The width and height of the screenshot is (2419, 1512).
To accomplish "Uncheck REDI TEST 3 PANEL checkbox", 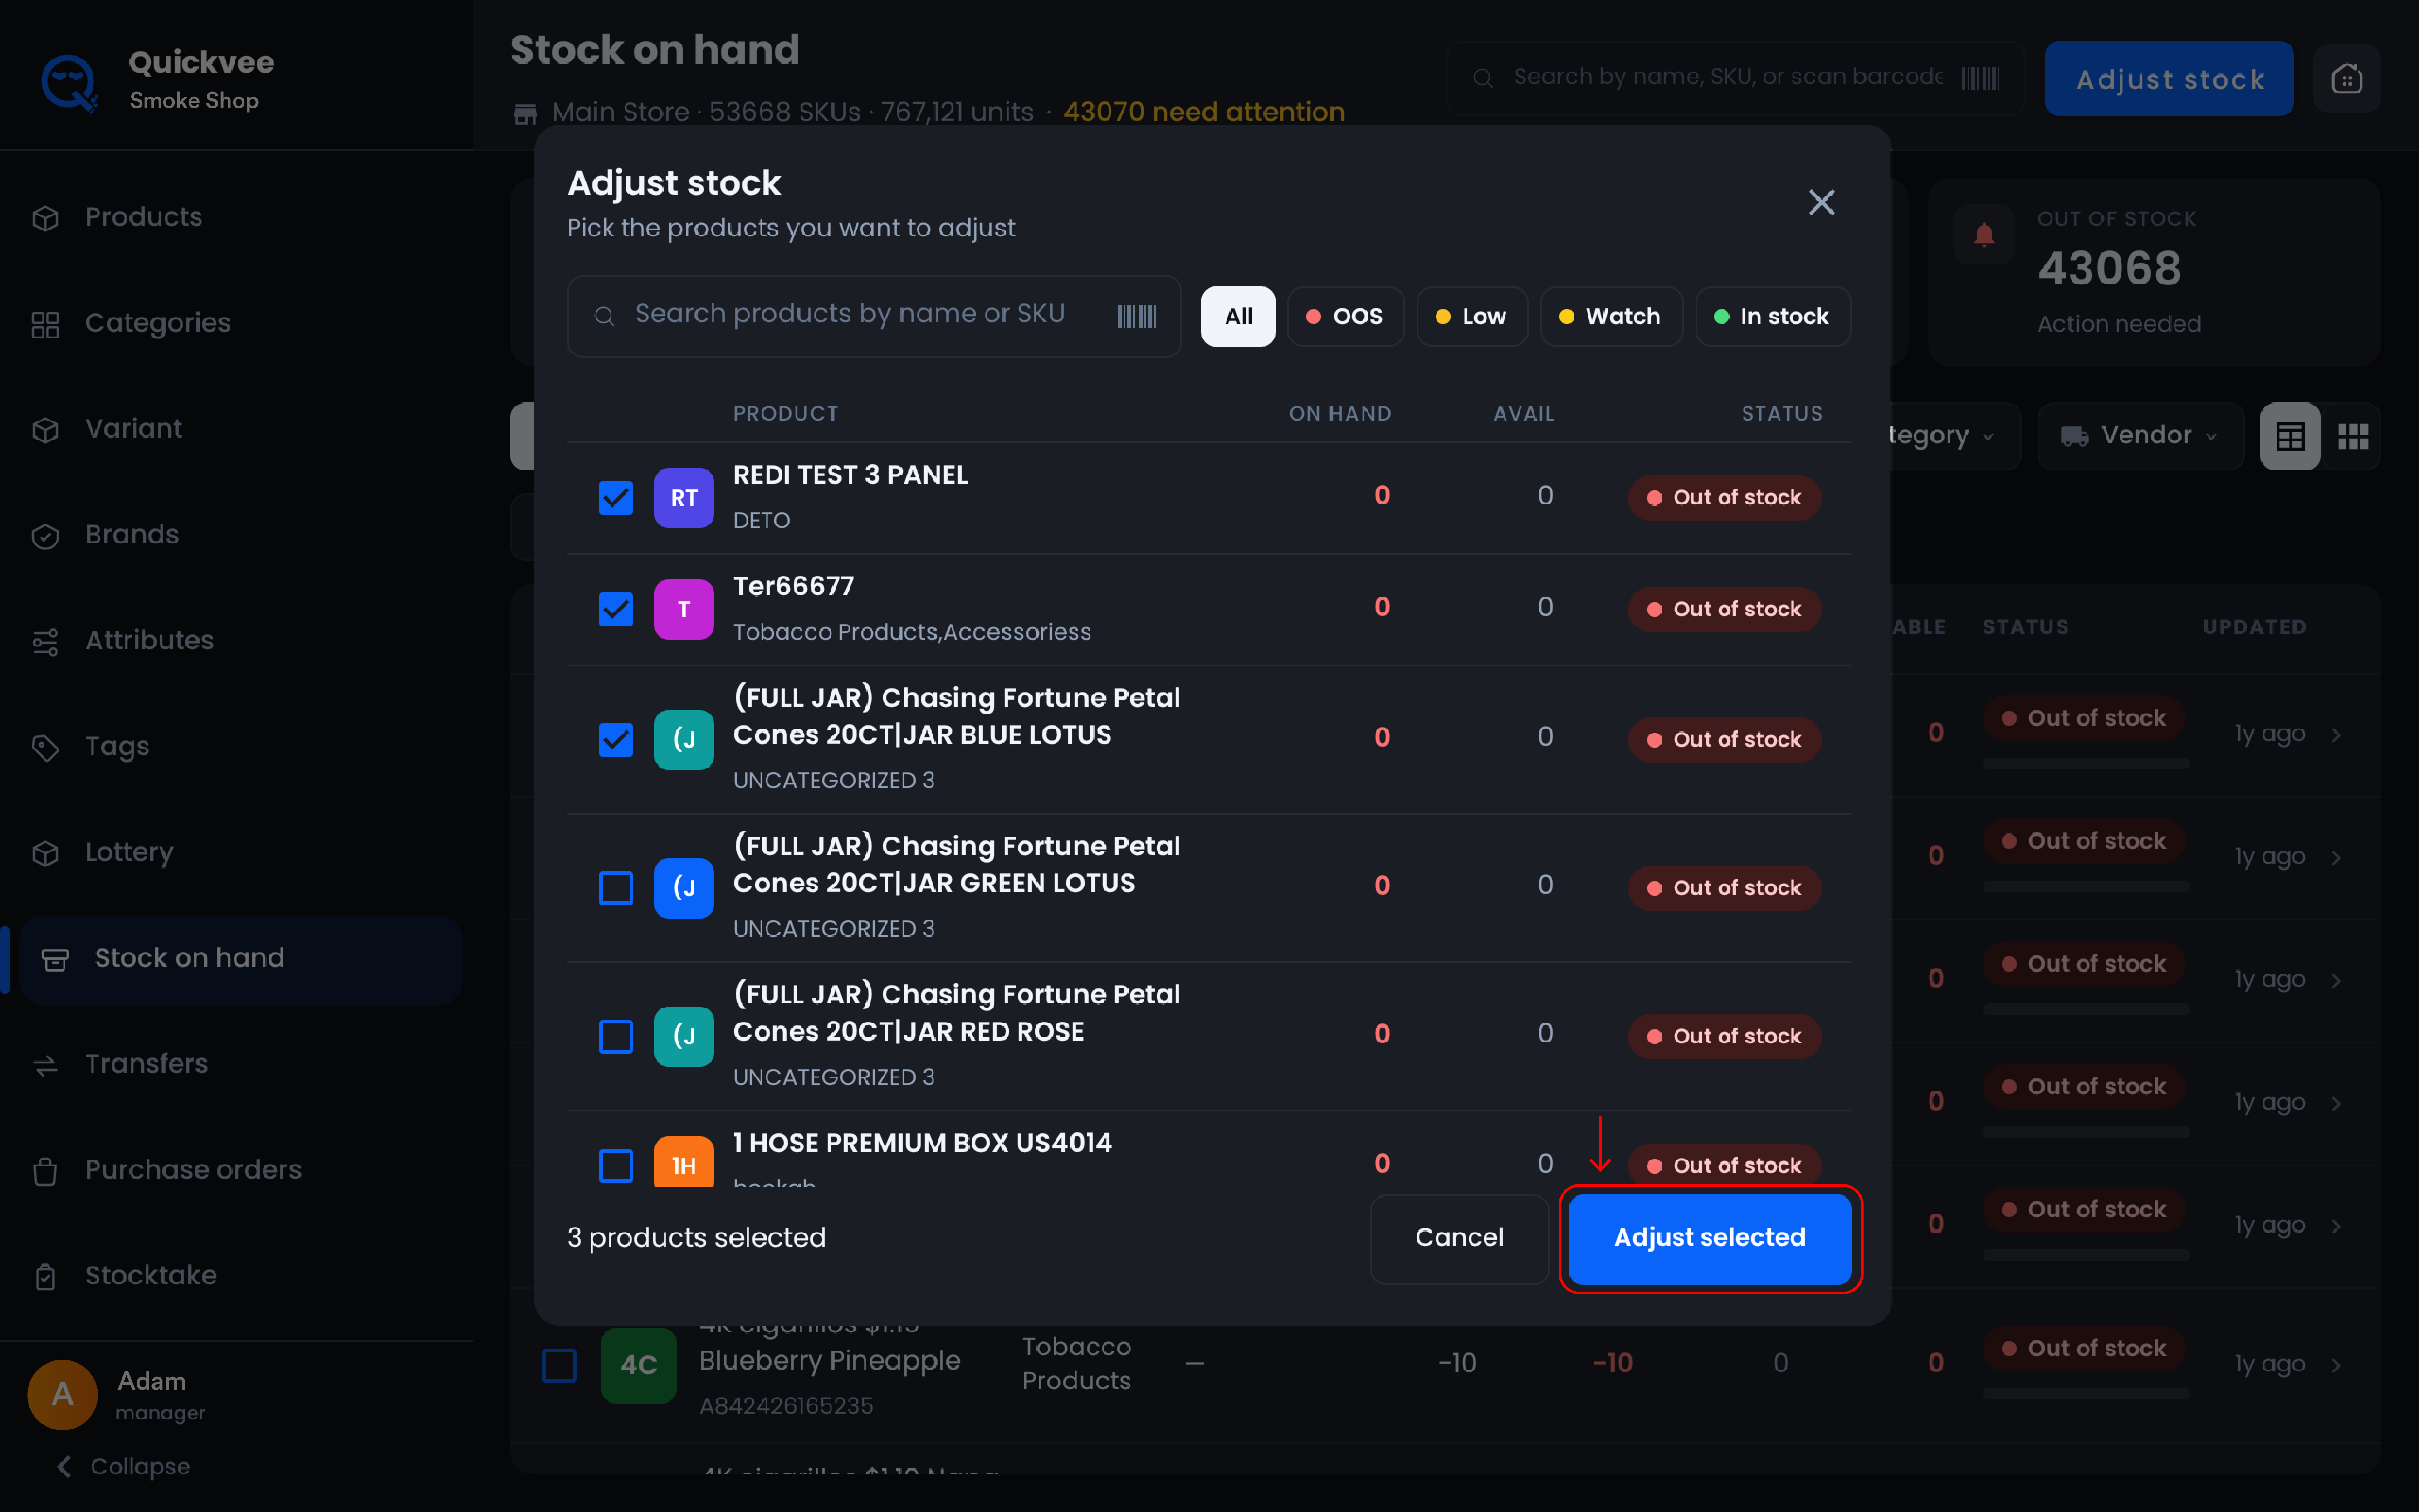I will (x=616, y=498).
